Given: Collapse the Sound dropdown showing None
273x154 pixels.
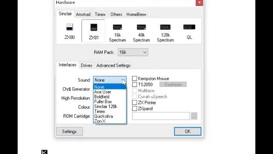Looking at the screenshot, I should [110, 80].
